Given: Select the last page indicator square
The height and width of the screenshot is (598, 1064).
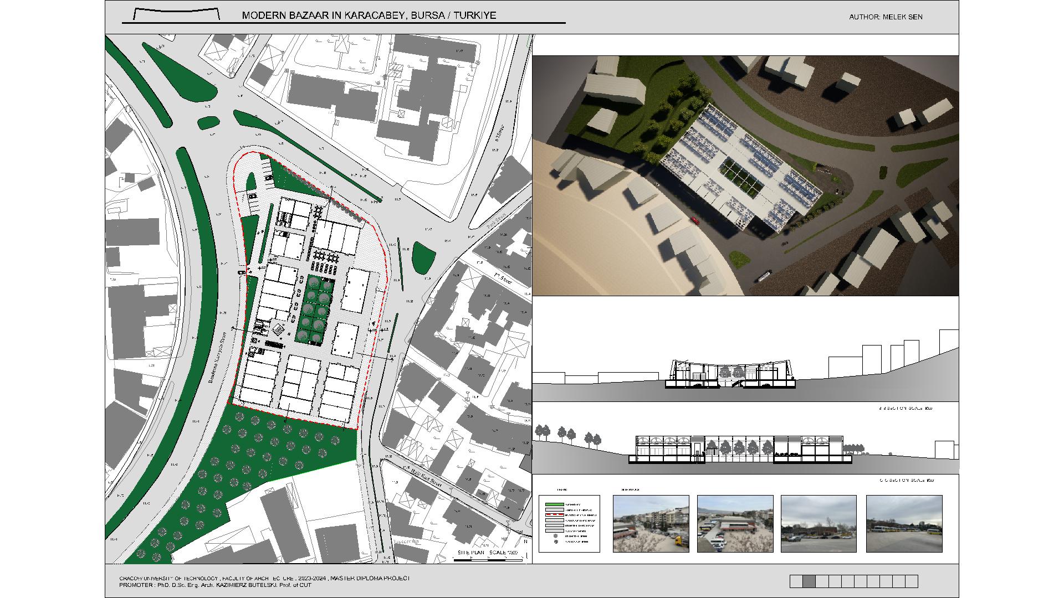Looking at the screenshot, I should point(912,581).
